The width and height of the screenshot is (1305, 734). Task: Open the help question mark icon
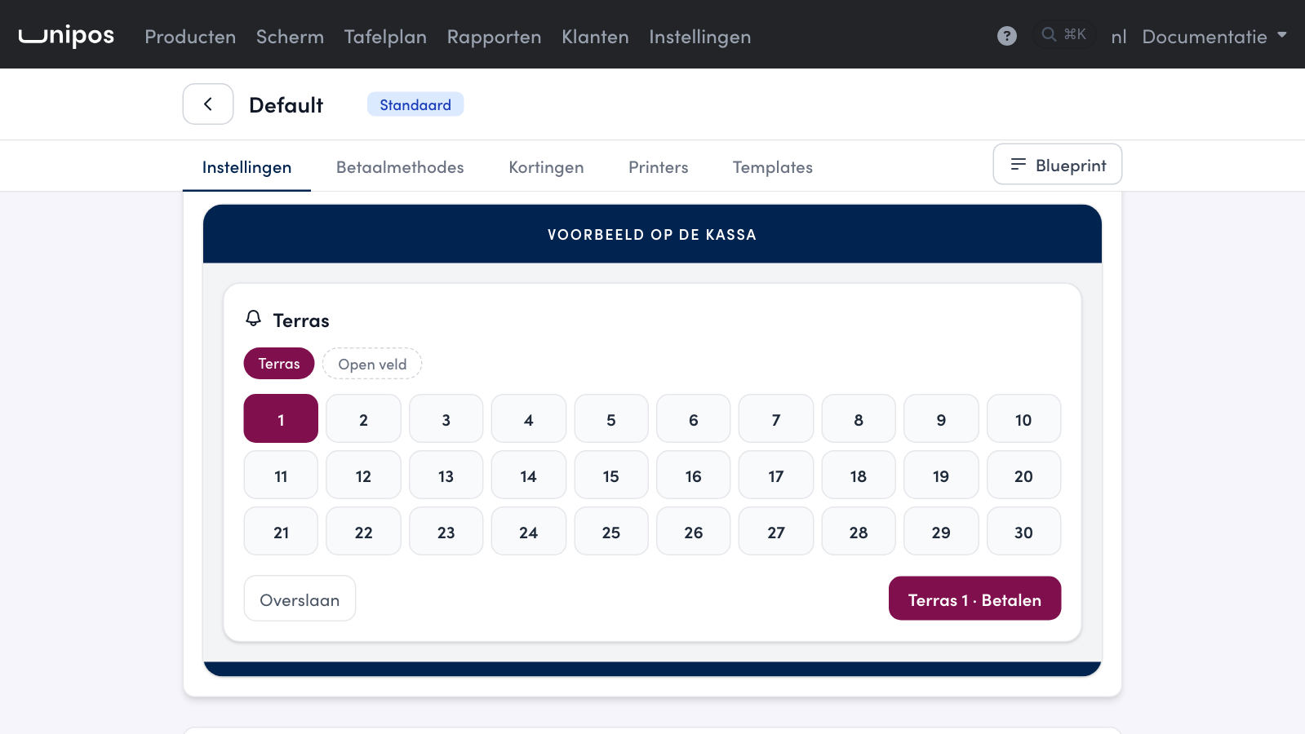pos(1006,36)
